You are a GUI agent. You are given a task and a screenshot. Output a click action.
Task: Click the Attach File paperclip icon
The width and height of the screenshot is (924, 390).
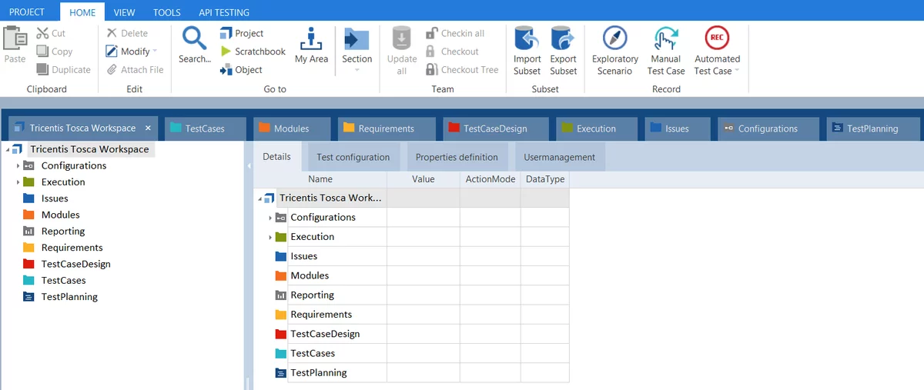coord(112,69)
